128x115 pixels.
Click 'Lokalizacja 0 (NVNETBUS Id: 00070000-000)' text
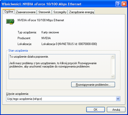click(x=69, y=44)
